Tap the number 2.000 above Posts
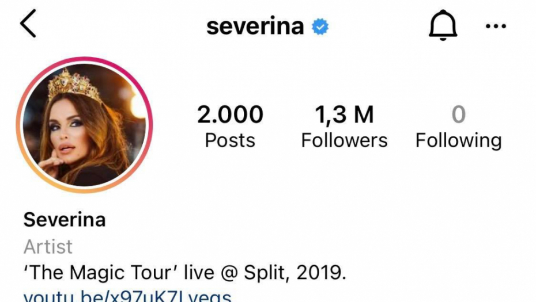 click(x=230, y=114)
